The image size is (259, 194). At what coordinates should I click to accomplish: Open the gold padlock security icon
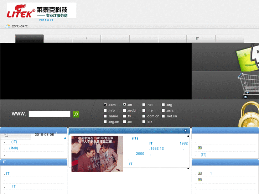(x=249, y=114)
